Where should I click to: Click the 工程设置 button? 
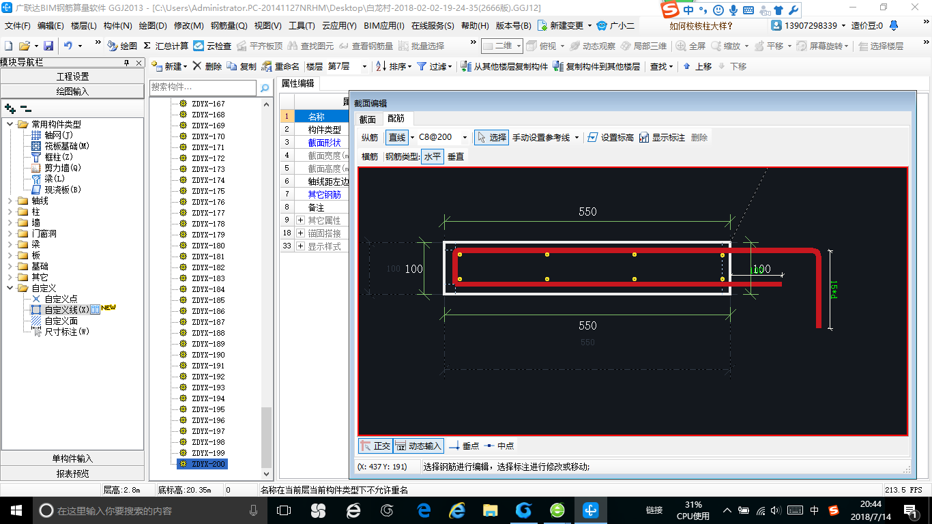click(72, 76)
